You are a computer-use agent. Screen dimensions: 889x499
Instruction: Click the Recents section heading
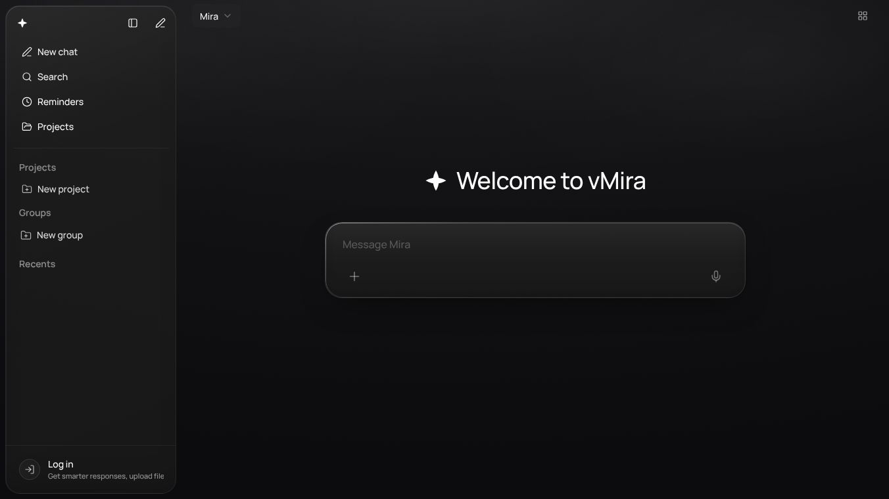tap(37, 264)
